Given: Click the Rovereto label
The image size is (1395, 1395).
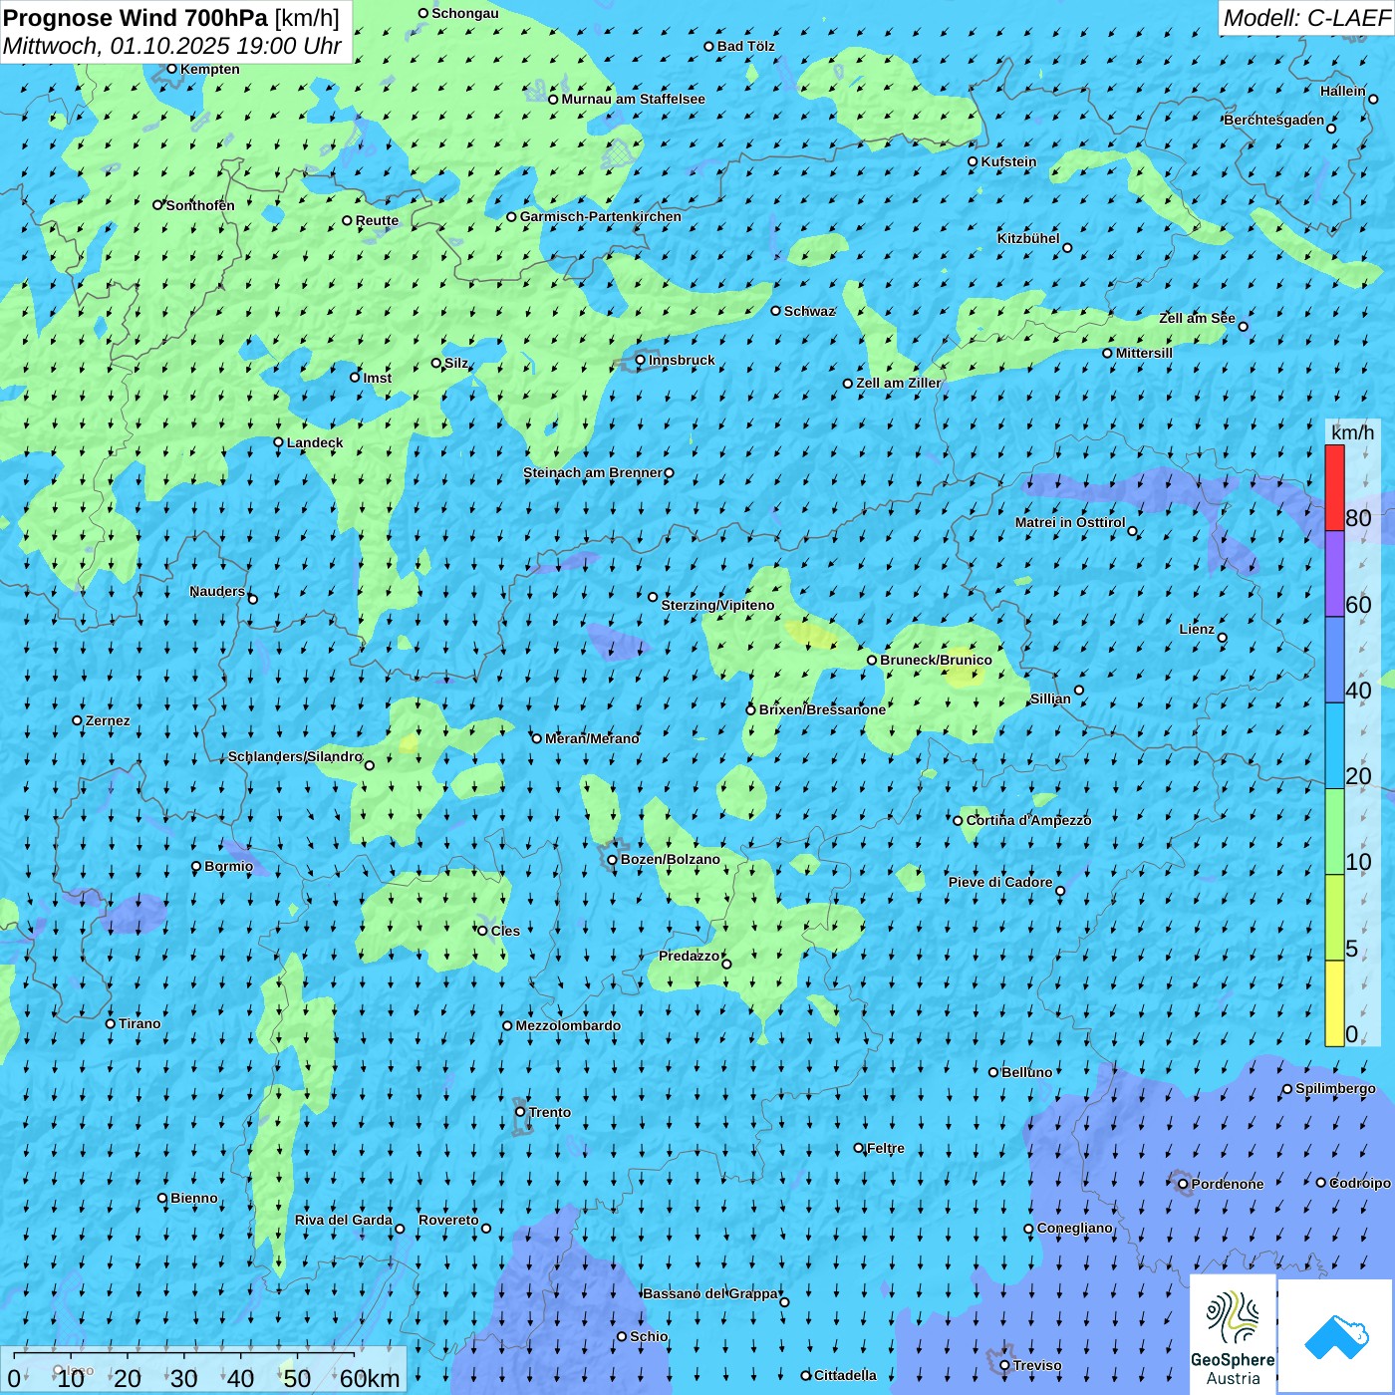Looking at the screenshot, I should (448, 1220).
